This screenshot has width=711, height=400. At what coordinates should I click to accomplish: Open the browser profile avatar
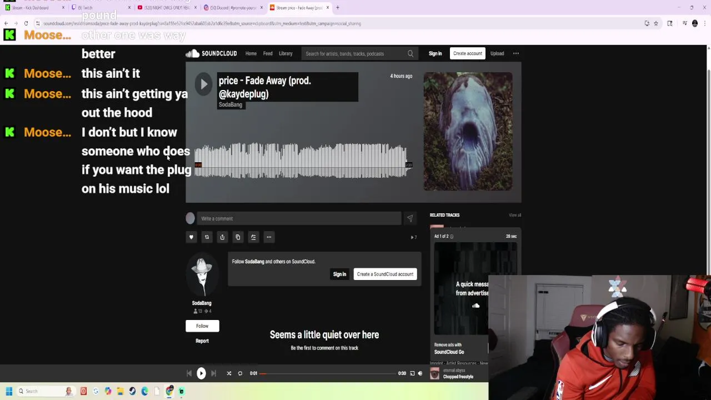[x=695, y=23]
